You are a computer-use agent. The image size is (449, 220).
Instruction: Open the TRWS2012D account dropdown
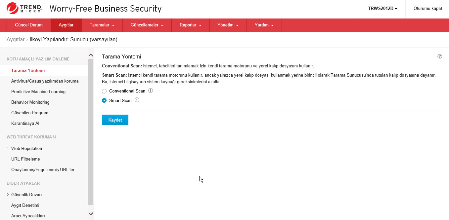(x=382, y=9)
